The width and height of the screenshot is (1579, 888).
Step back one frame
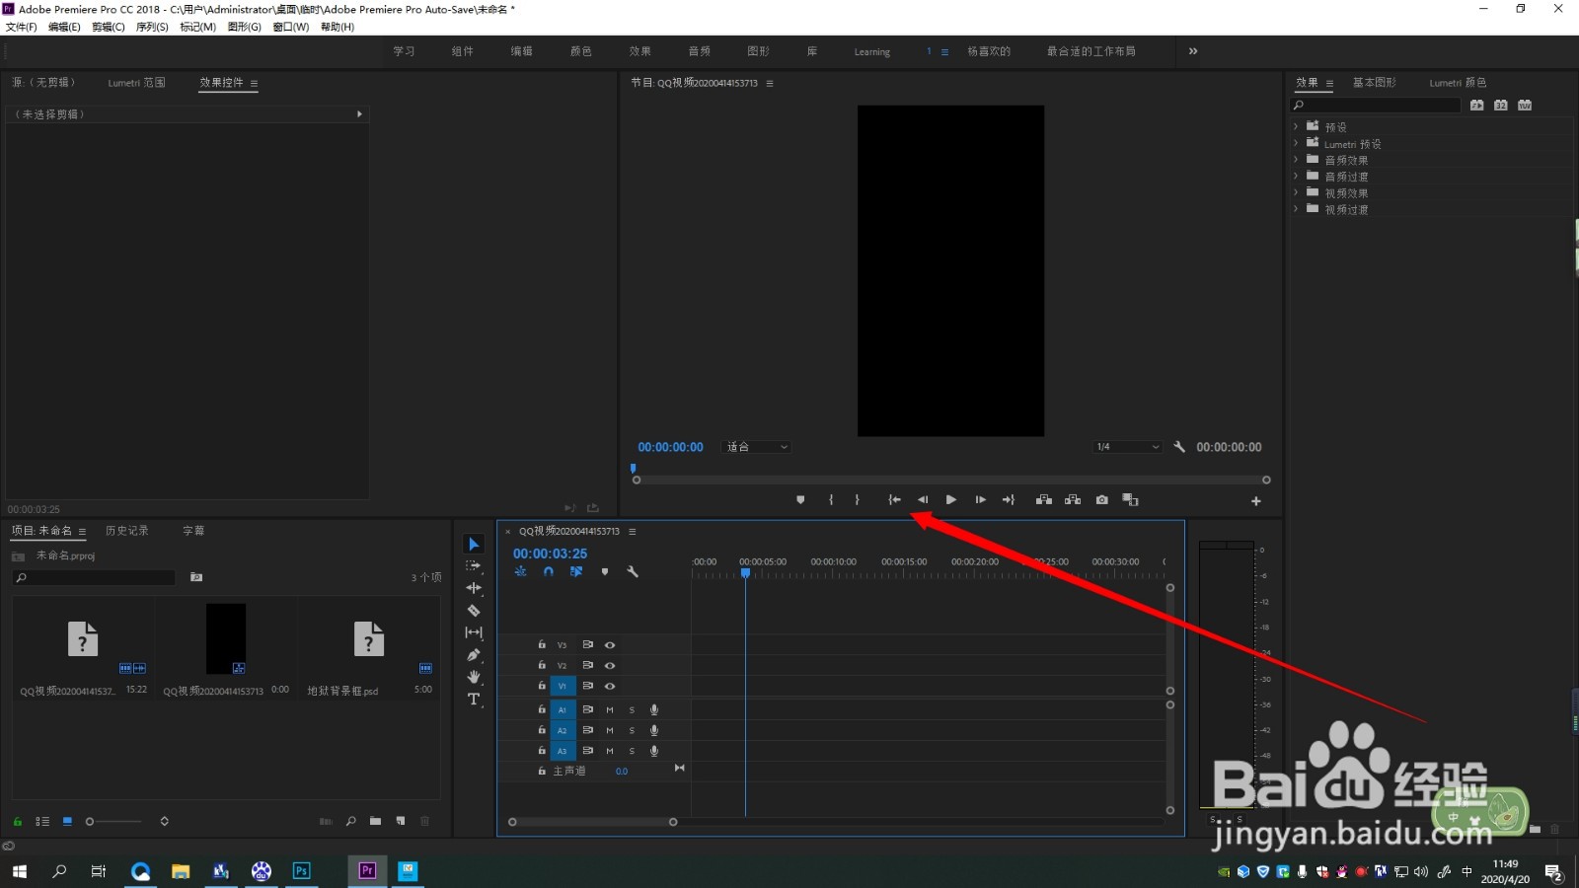coord(923,500)
